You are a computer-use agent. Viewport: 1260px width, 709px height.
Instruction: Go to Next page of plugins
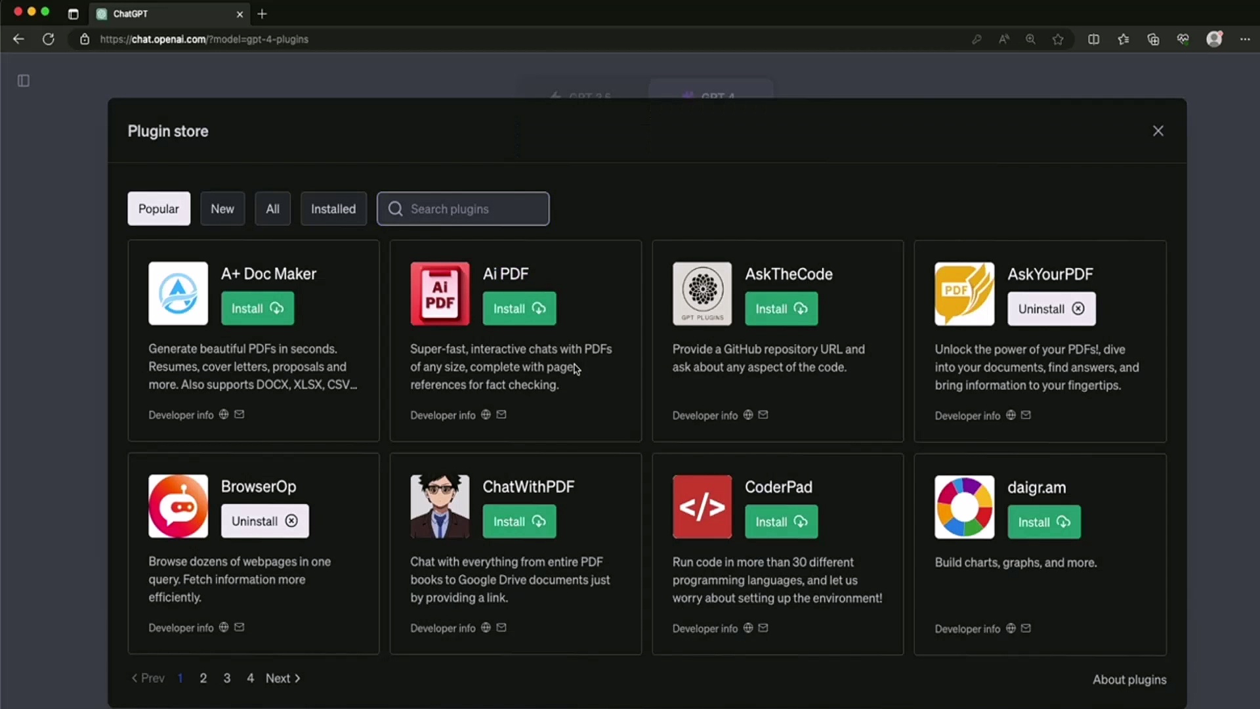(x=283, y=678)
